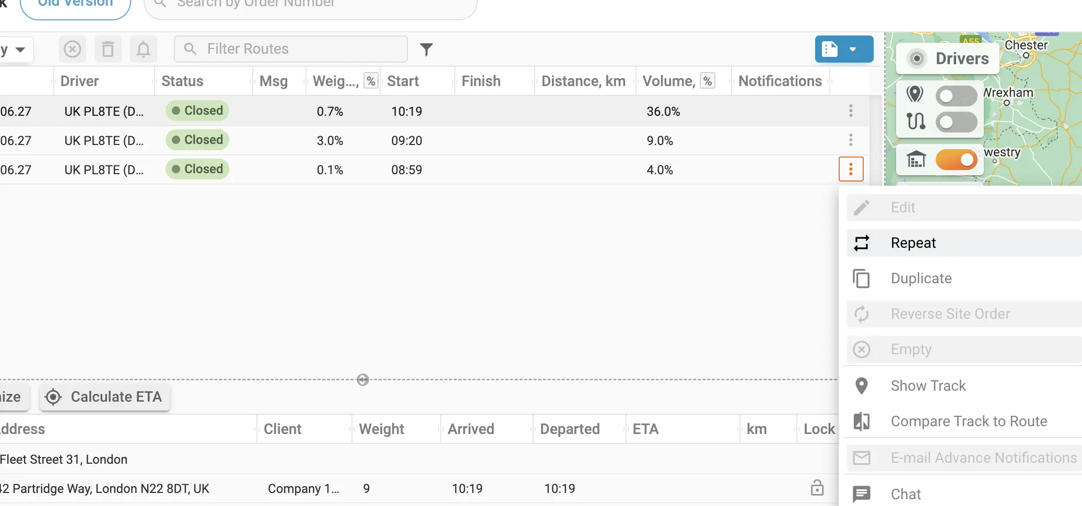Viewport: 1082px width, 506px height.
Task: Toggle the map pin markers switch
Action: 956,96
